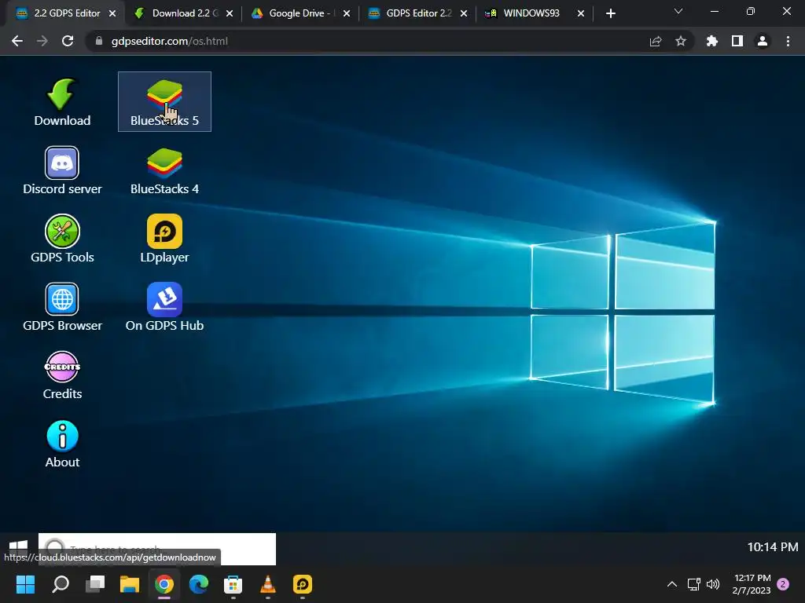Open the GDPS Browser icon
Image resolution: width=805 pixels, height=603 pixels.
coord(62,307)
